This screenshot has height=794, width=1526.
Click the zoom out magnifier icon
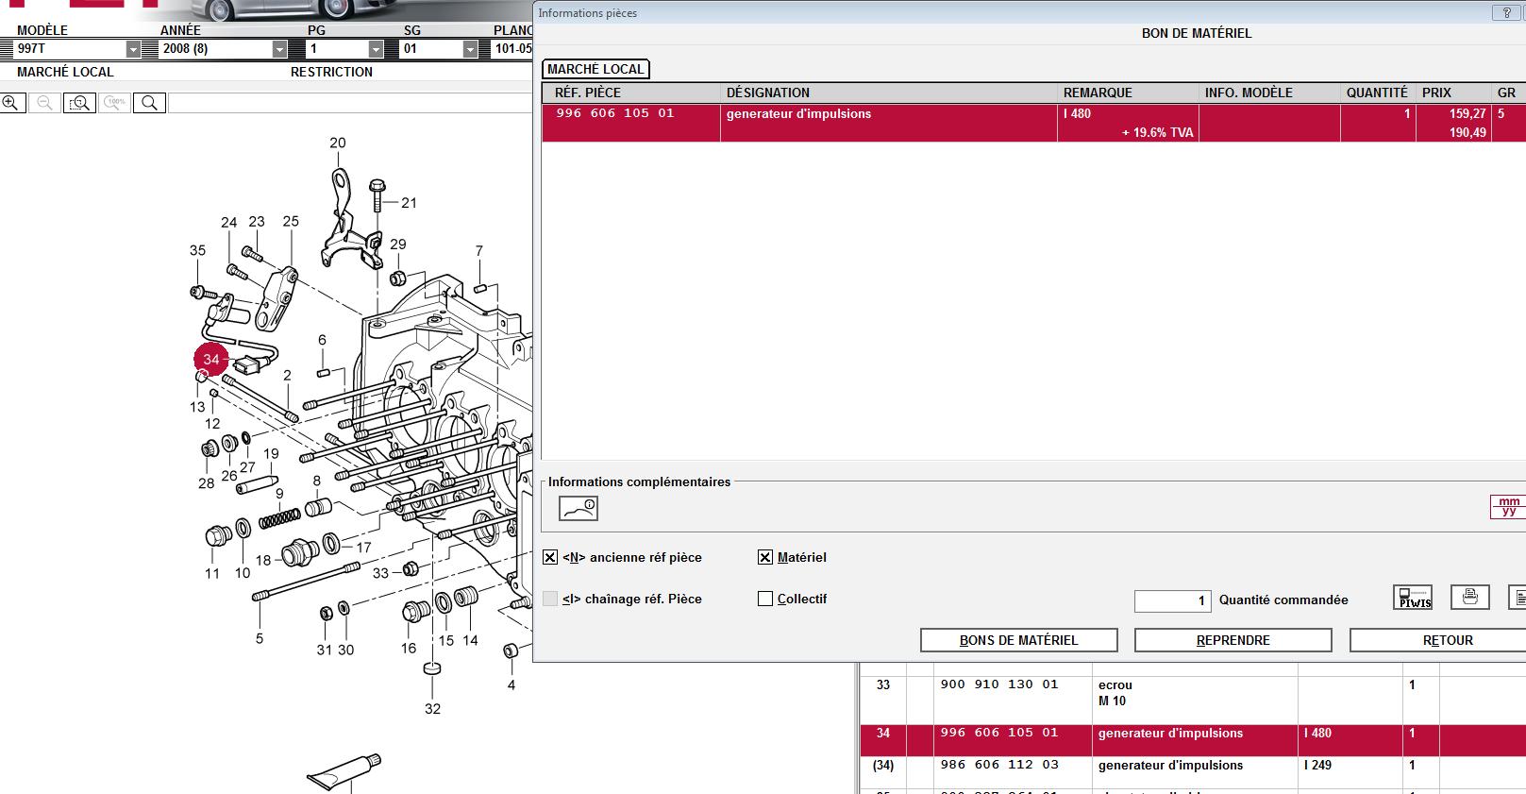pos(44,103)
